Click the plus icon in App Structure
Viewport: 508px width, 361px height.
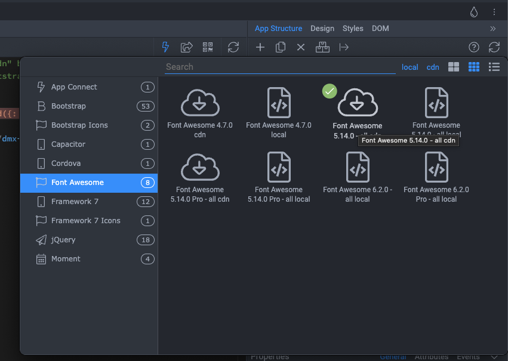click(260, 47)
